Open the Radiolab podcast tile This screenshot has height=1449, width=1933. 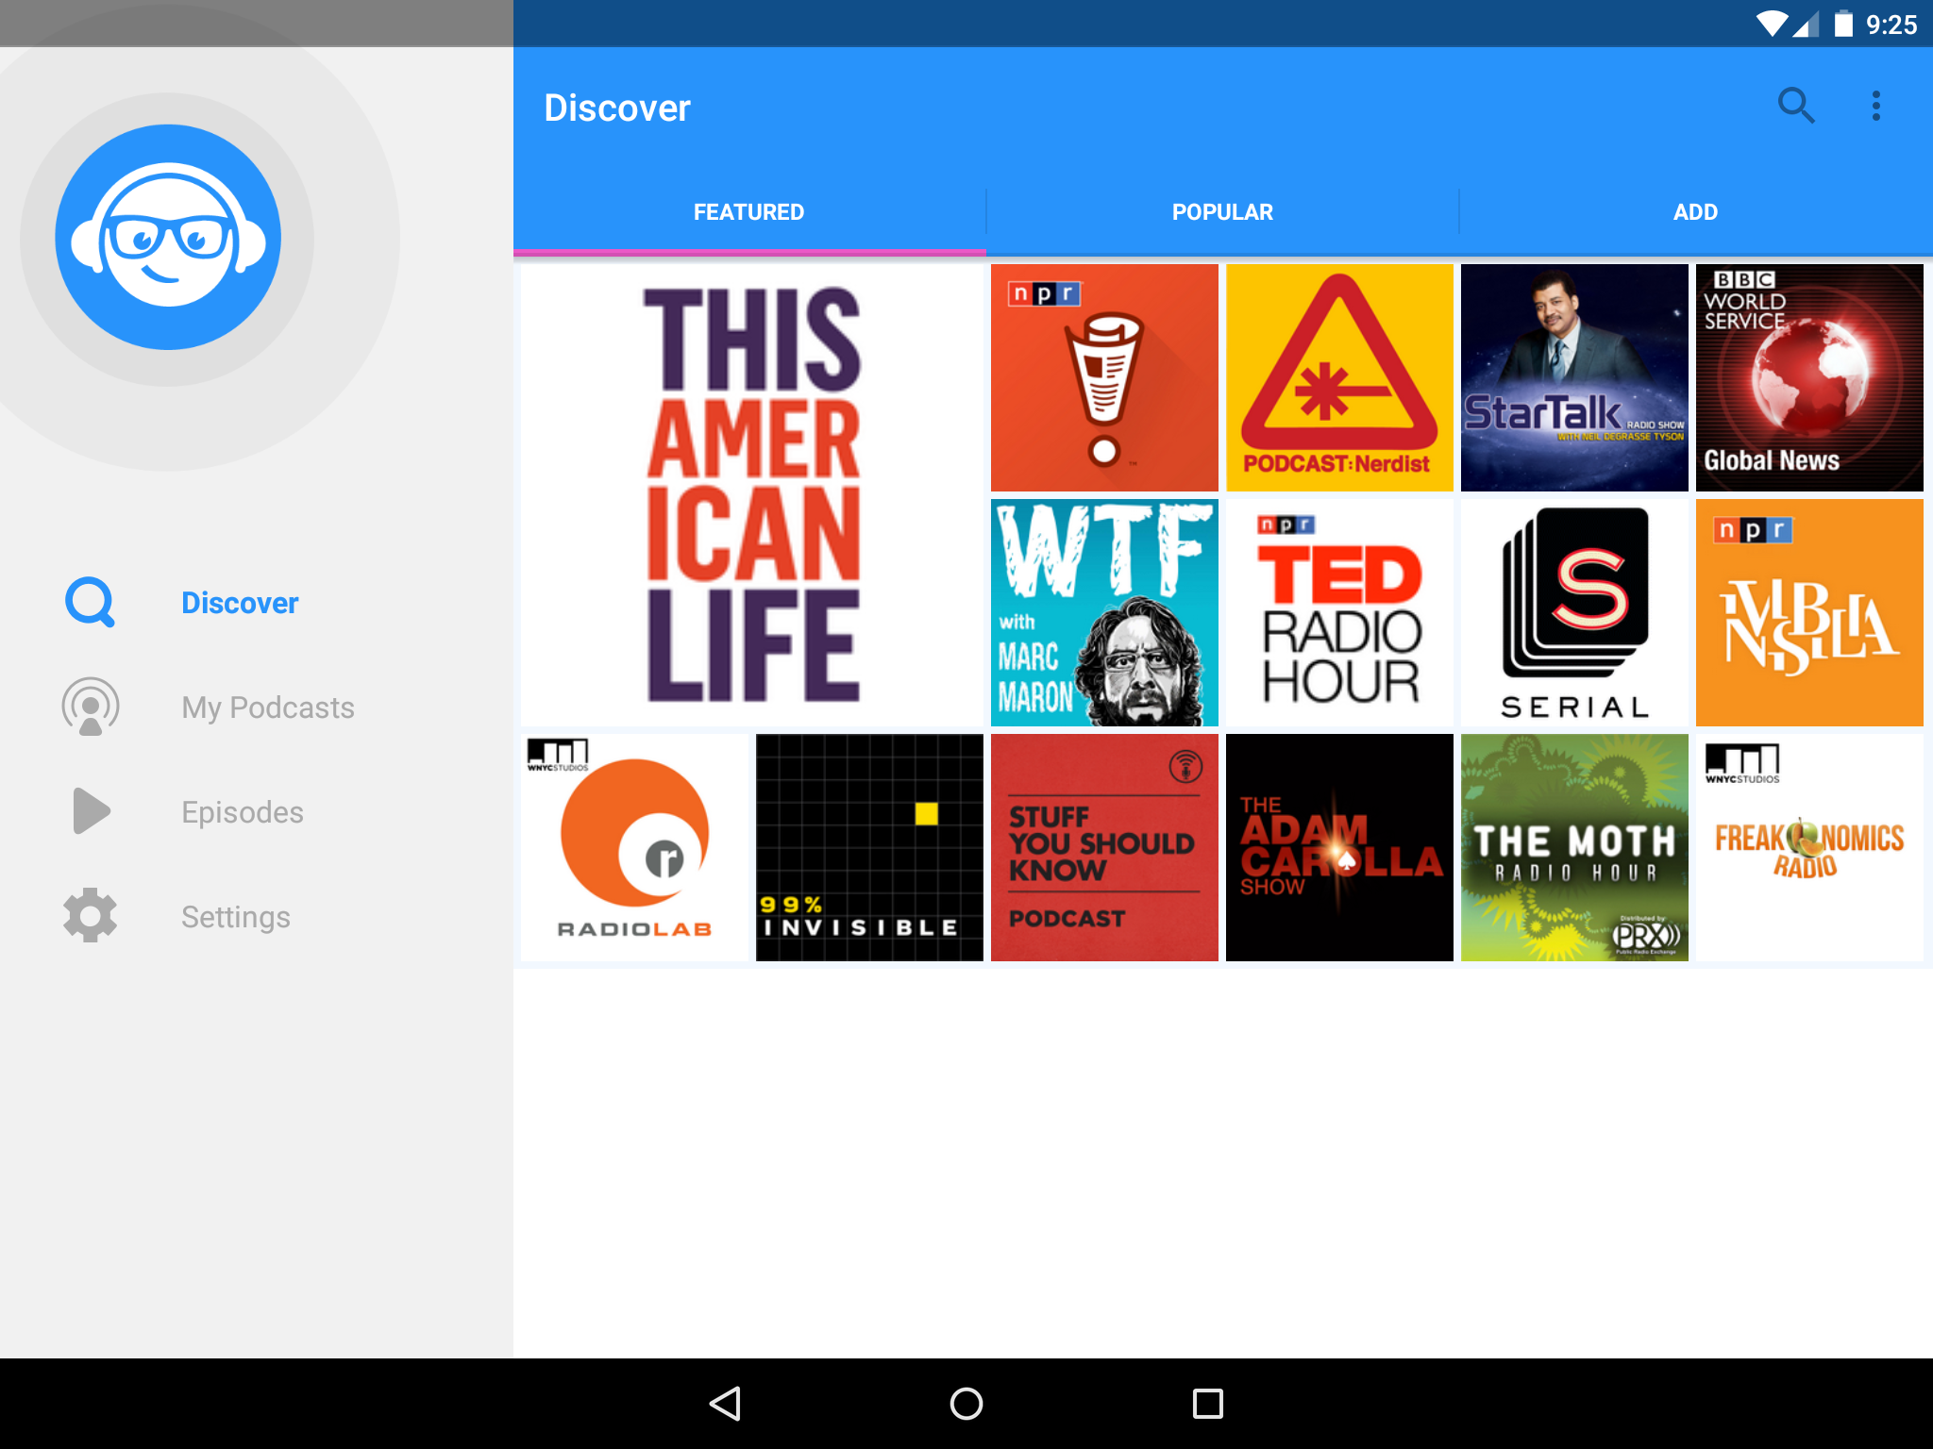634,847
